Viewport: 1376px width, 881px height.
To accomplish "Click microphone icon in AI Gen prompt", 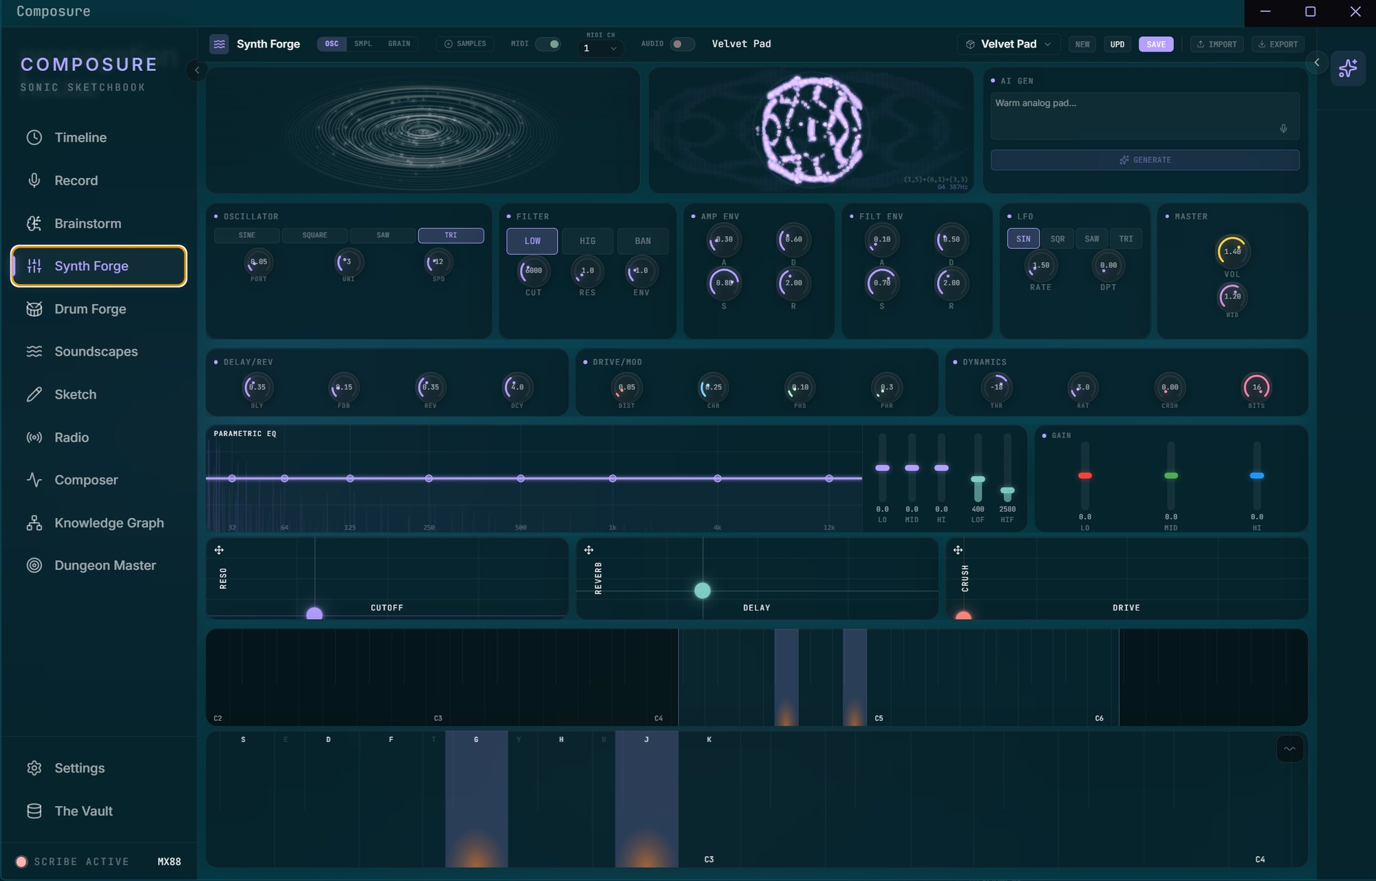I will coord(1283,129).
